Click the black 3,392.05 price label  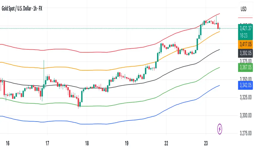point(245,53)
